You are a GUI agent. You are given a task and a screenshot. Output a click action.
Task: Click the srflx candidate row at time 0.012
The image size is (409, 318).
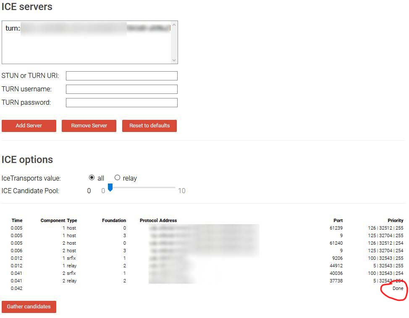tap(168, 258)
